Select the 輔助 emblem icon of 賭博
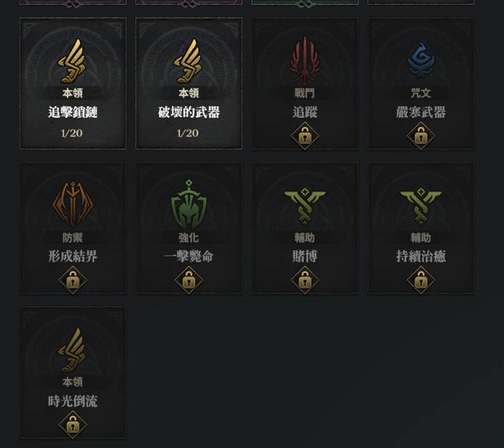 point(305,206)
